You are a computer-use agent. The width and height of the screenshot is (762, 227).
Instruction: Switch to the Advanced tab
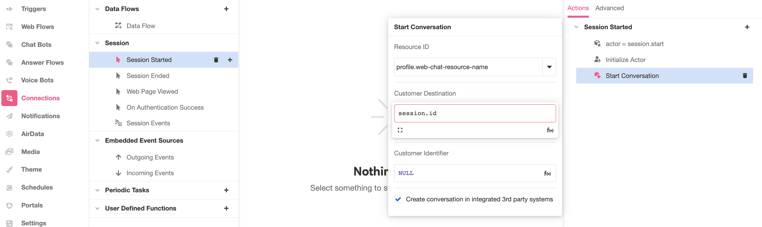click(609, 8)
